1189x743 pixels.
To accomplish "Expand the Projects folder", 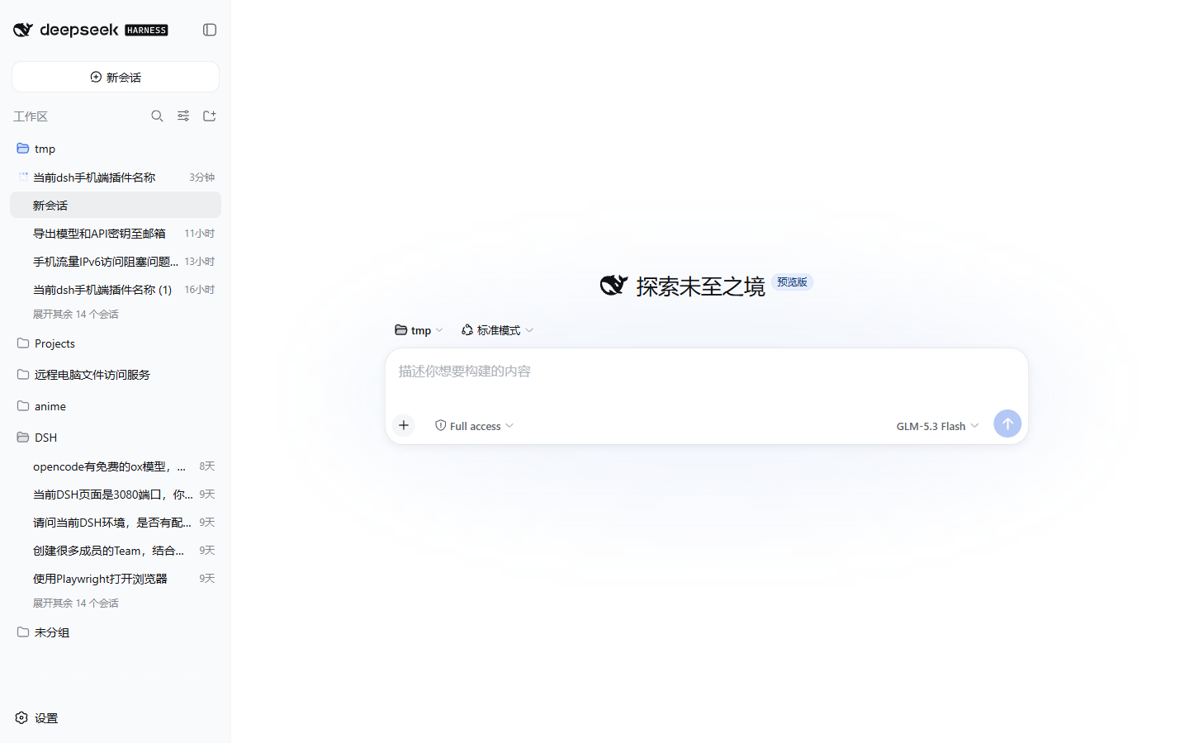I will coord(116,343).
